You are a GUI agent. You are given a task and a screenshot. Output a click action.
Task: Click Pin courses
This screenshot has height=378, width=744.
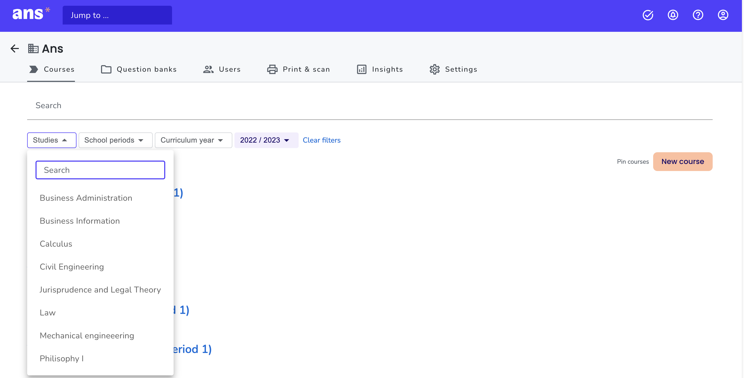click(x=633, y=161)
